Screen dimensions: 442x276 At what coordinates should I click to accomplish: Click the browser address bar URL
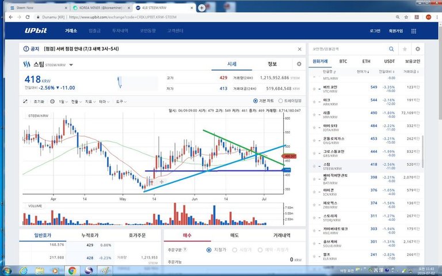coord(123,17)
